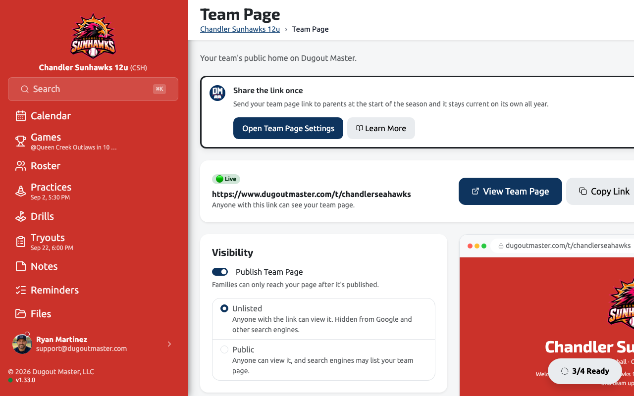Screen dimensions: 634x396
Task: Click the Share the link once heading
Action: (x=268, y=91)
